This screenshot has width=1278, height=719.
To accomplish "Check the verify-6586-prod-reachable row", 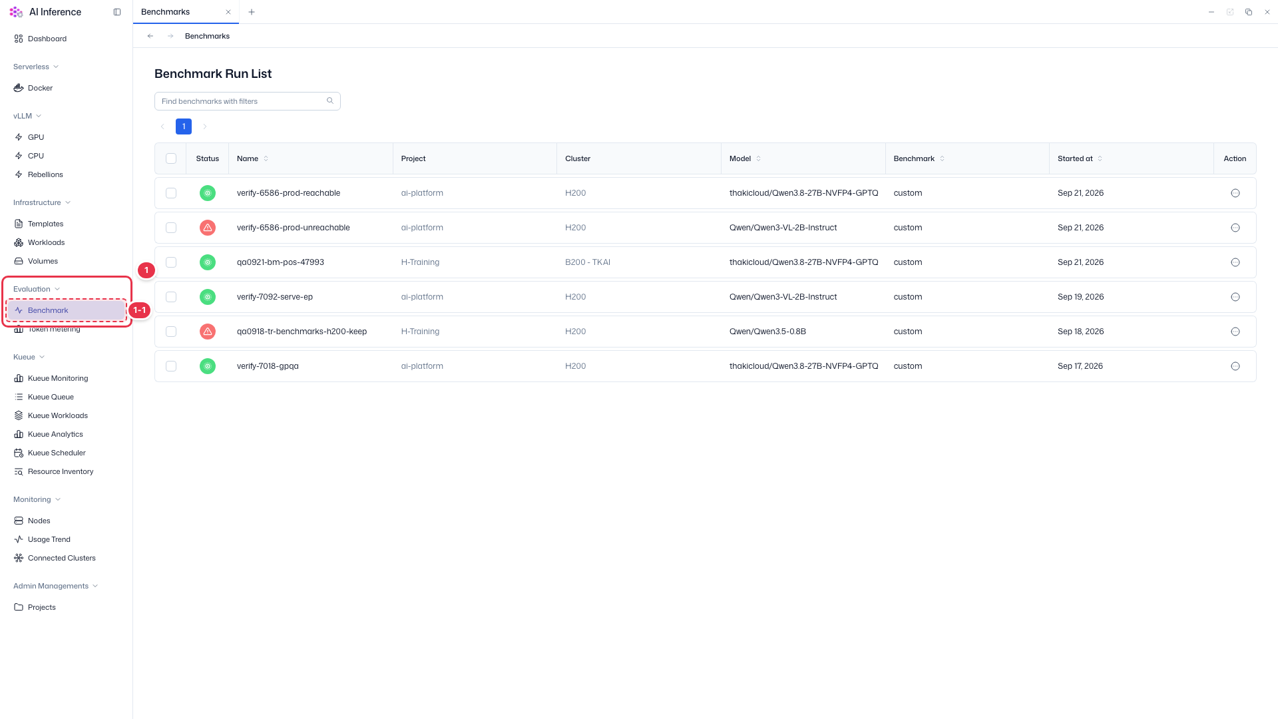I will click(171, 193).
